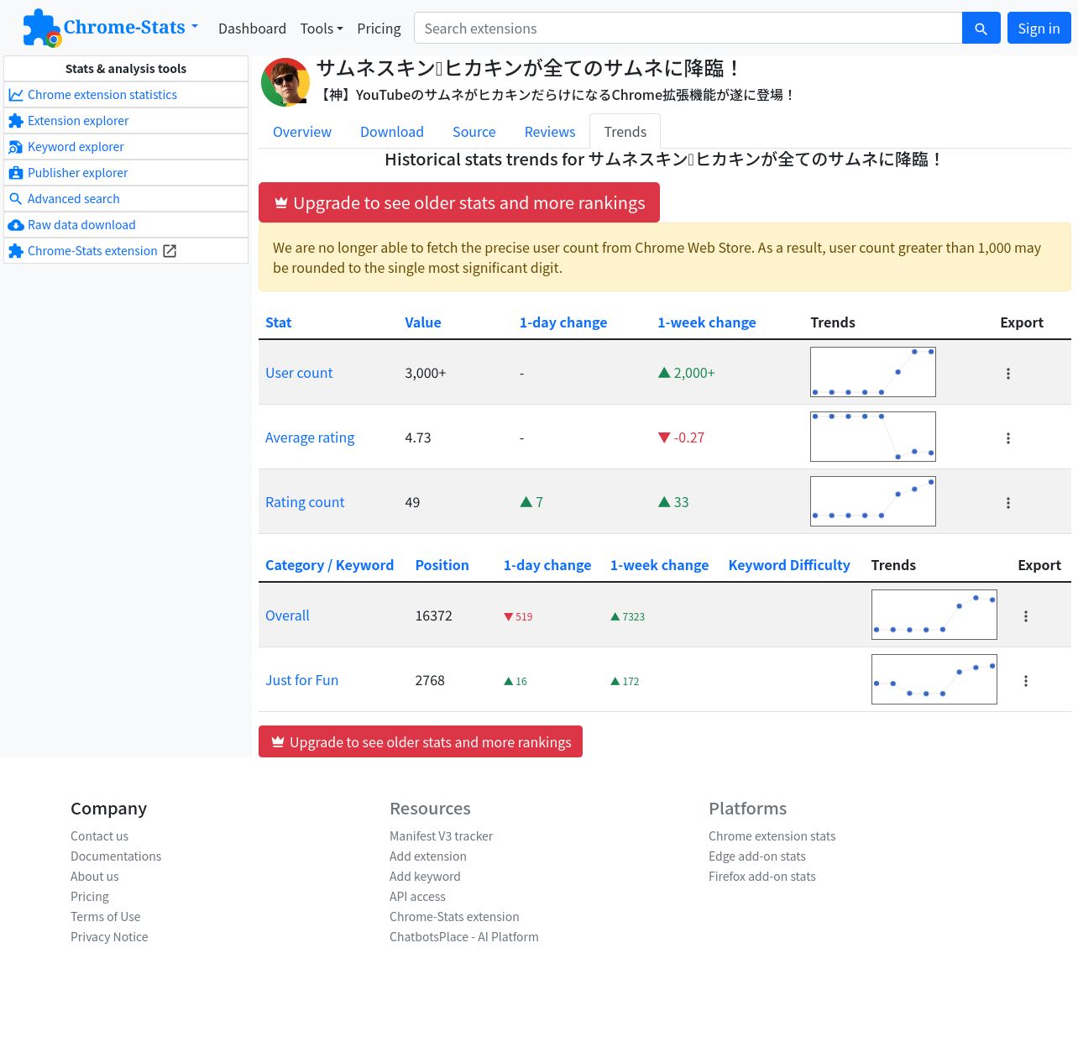Open the Documentations footer link
The image size is (1078, 1058).
click(116, 856)
